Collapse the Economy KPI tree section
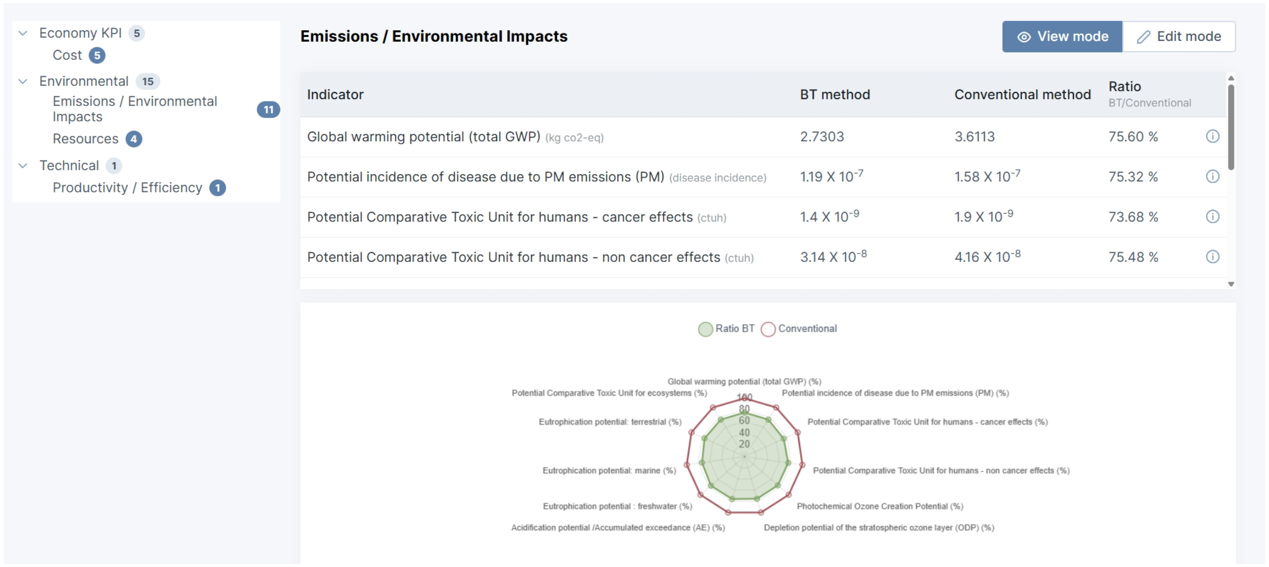 (x=23, y=33)
